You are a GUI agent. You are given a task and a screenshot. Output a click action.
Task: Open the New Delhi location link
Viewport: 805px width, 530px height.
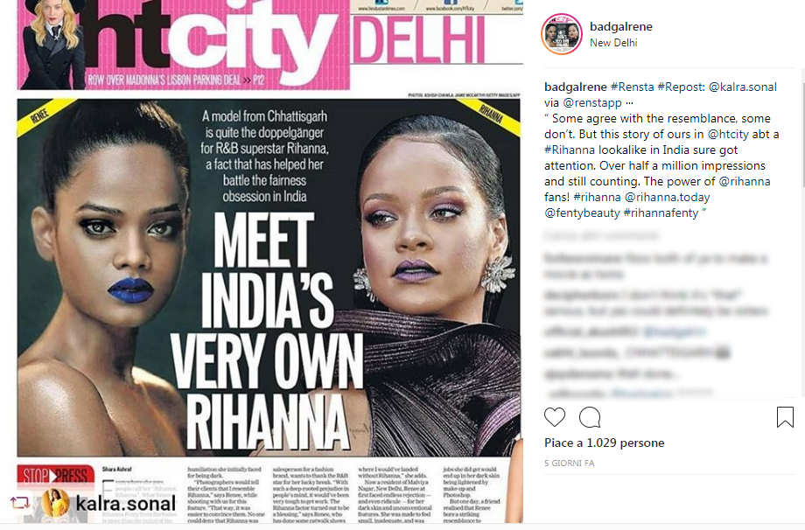613,43
